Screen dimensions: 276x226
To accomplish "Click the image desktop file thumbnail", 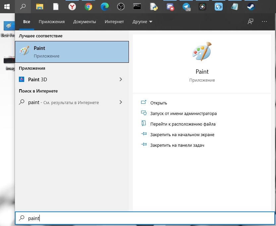I will click(x=9, y=60).
